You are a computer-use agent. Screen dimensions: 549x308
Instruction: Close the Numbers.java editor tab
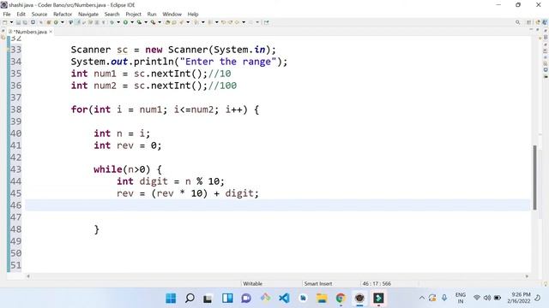(x=51, y=32)
